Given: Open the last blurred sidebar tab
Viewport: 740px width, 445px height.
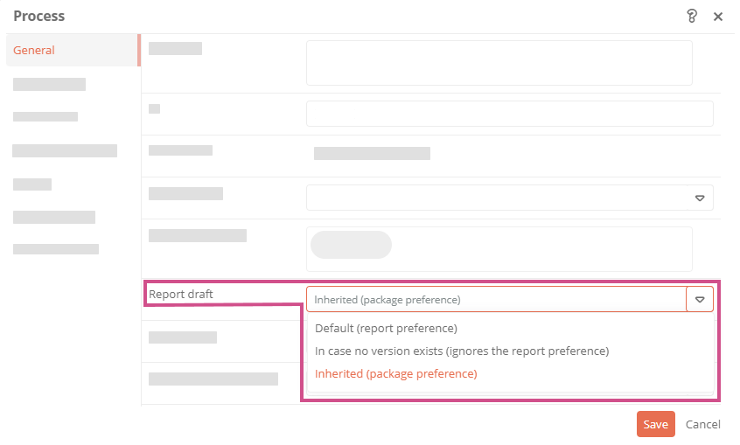Looking at the screenshot, I should click(56, 249).
